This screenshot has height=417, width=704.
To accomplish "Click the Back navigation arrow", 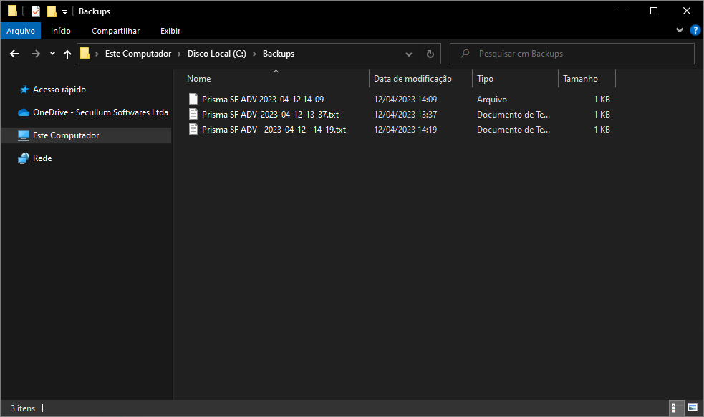I will pyautogui.click(x=14, y=54).
